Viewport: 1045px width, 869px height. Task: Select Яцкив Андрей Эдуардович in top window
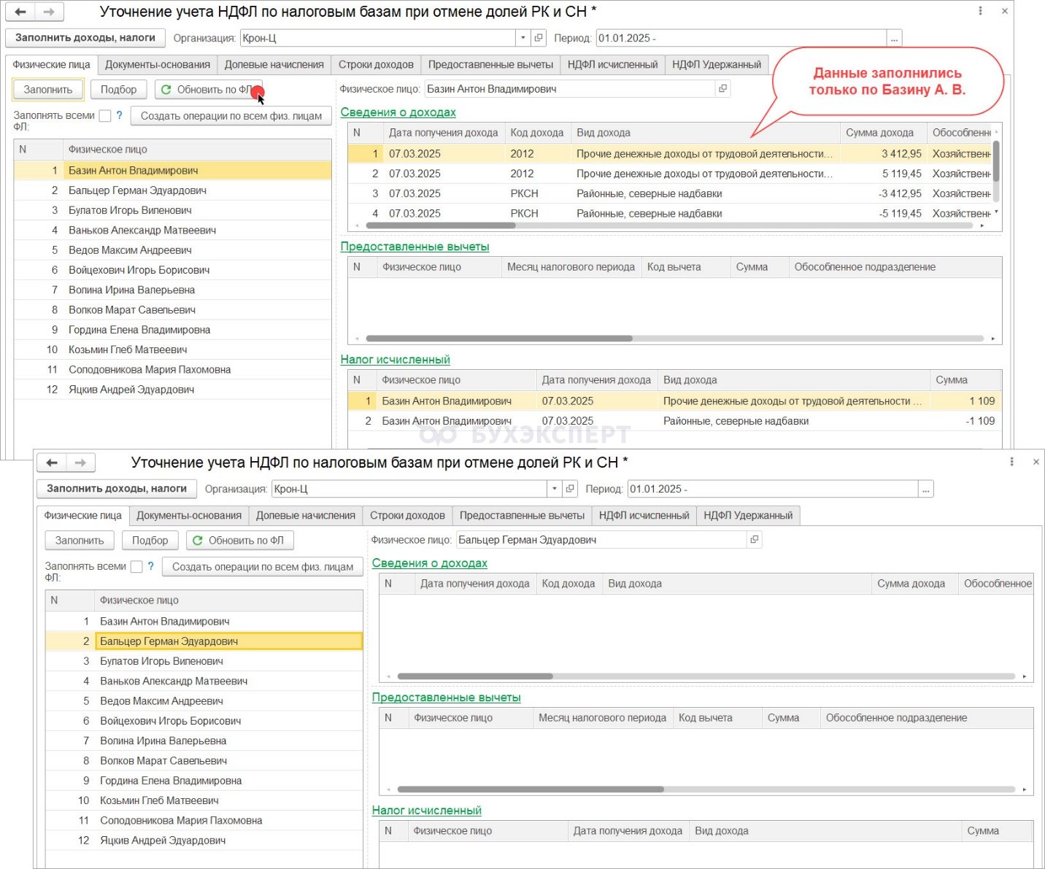point(173,390)
